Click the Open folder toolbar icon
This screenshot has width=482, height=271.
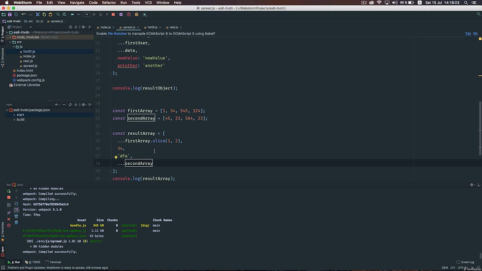pos(4,14)
